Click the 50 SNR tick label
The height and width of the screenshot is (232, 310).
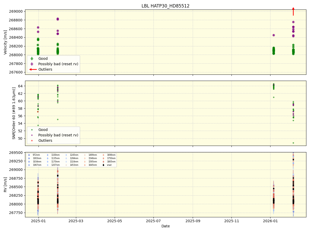20,138
